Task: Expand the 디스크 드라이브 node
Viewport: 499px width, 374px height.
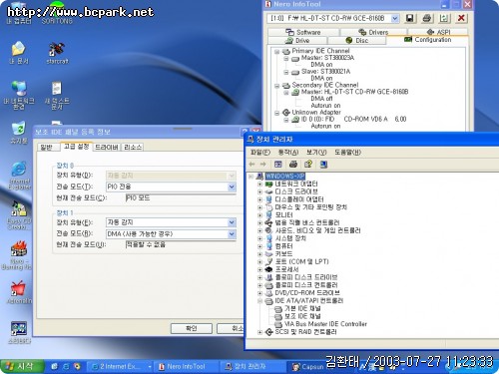Action: click(x=259, y=191)
